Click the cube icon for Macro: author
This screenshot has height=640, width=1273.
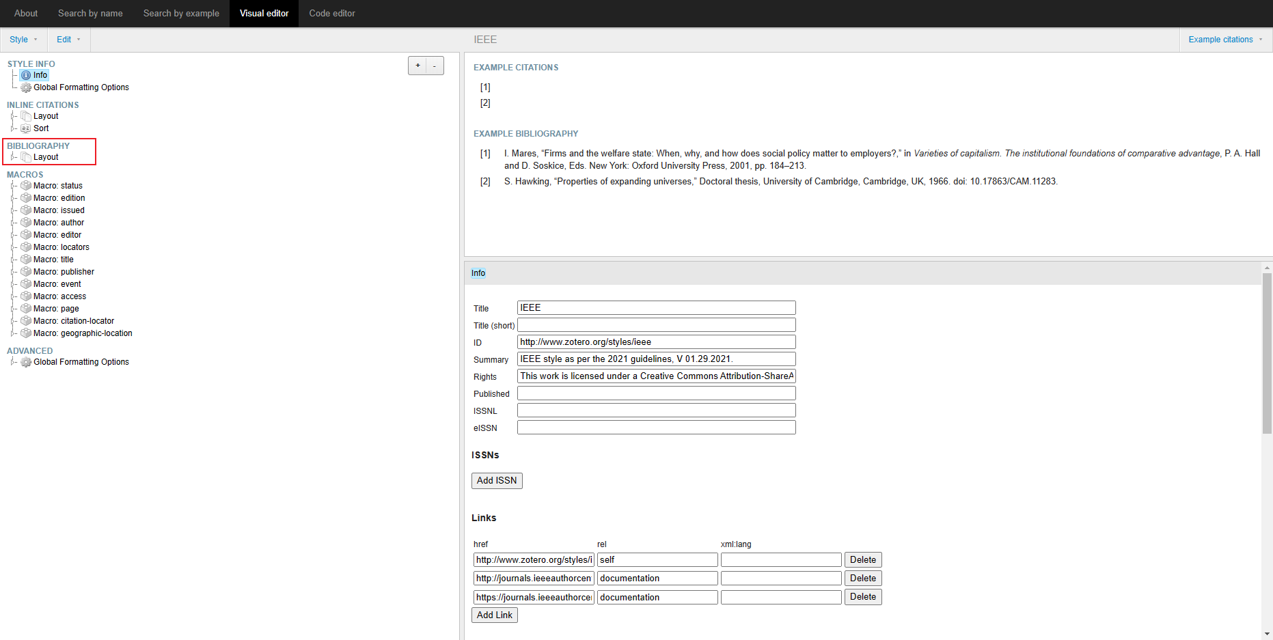[26, 223]
